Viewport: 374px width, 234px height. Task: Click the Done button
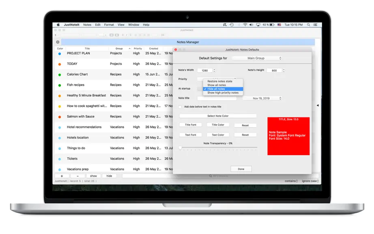tap(241, 169)
